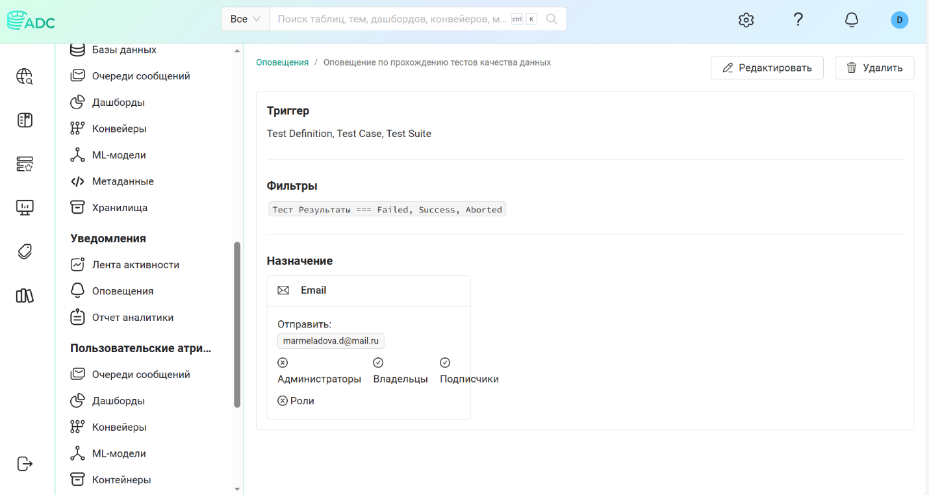Open help question mark icon
This screenshot has height=495, width=929.
798,19
